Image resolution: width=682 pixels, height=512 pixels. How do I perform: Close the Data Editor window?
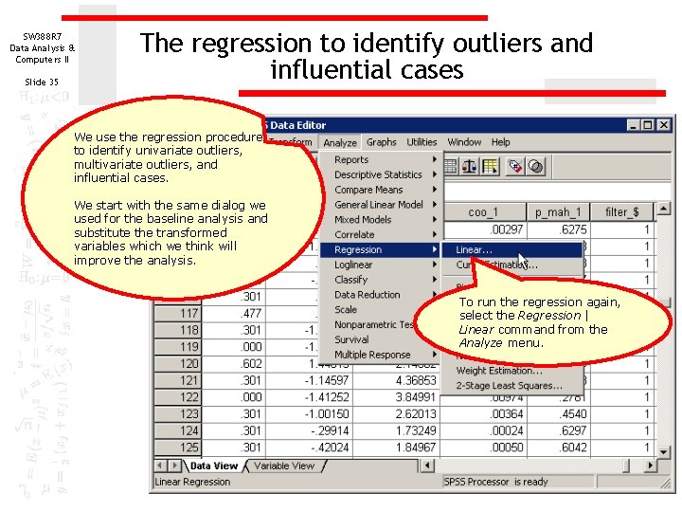pyautogui.click(x=664, y=125)
